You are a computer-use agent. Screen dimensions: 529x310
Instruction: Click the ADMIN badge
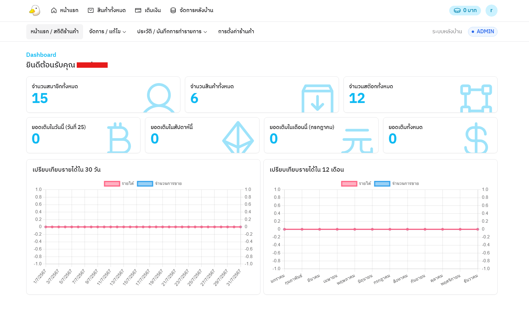pyautogui.click(x=482, y=32)
